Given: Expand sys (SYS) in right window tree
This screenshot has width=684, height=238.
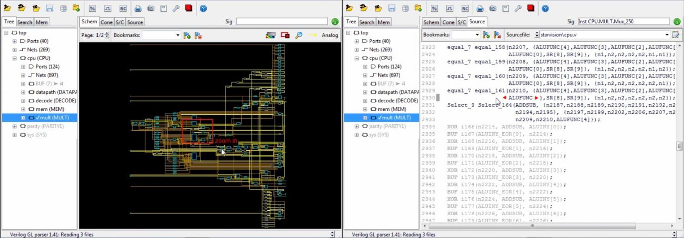Looking at the screenshot, I should tap(356, 135).
